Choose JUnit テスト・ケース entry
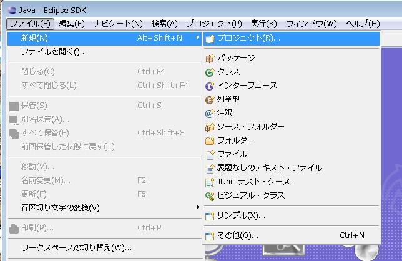 [x=292, y=182]
